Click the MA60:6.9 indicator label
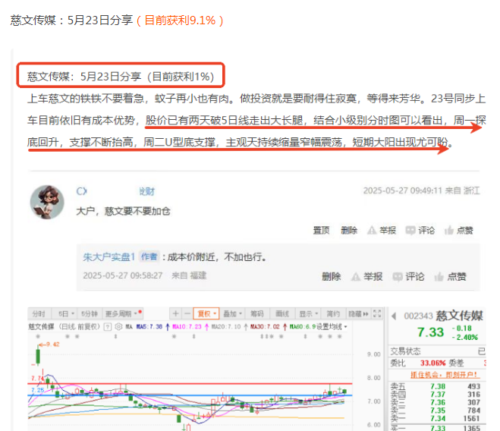Image resolution: width=500 pixels, height=431 pixels. (302, 327)
